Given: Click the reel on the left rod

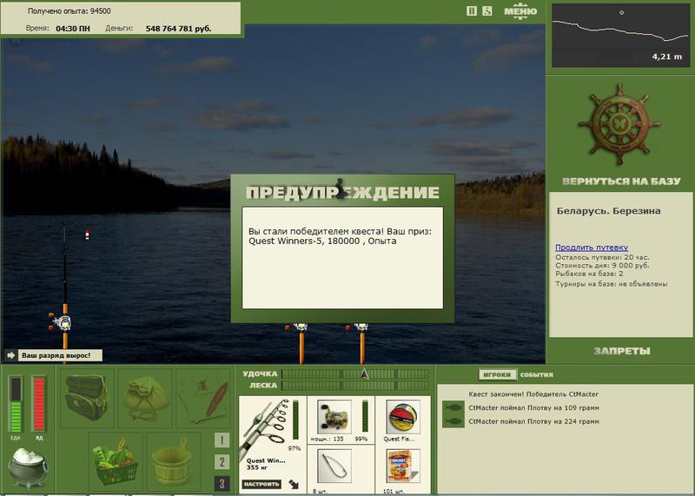Looking at the screenshot, I should (62, 322).
